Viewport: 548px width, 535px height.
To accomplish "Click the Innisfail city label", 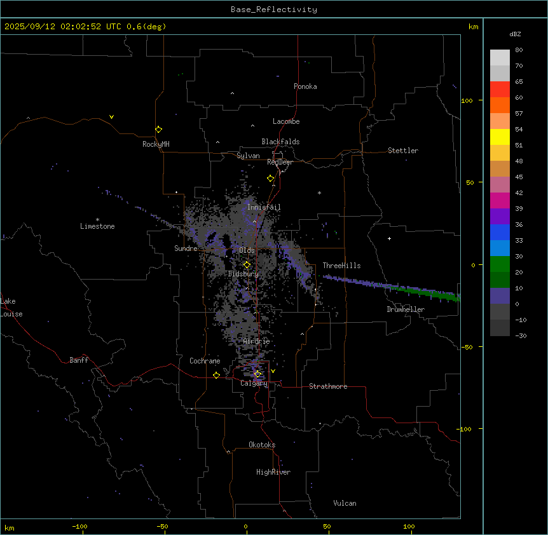I will [264, 207].
